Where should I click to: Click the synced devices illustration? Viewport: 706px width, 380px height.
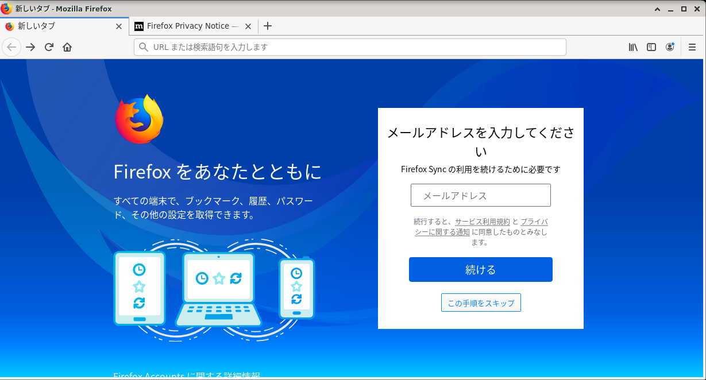click(214, 290)
